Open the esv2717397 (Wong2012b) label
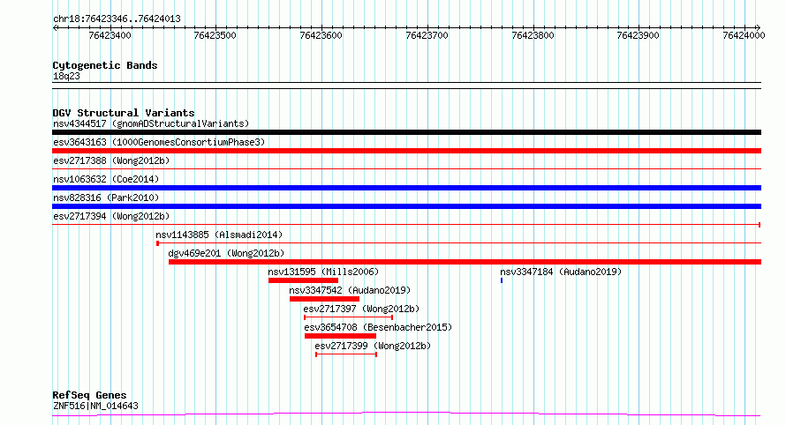 pyautogui.click(x=361, y=309)
